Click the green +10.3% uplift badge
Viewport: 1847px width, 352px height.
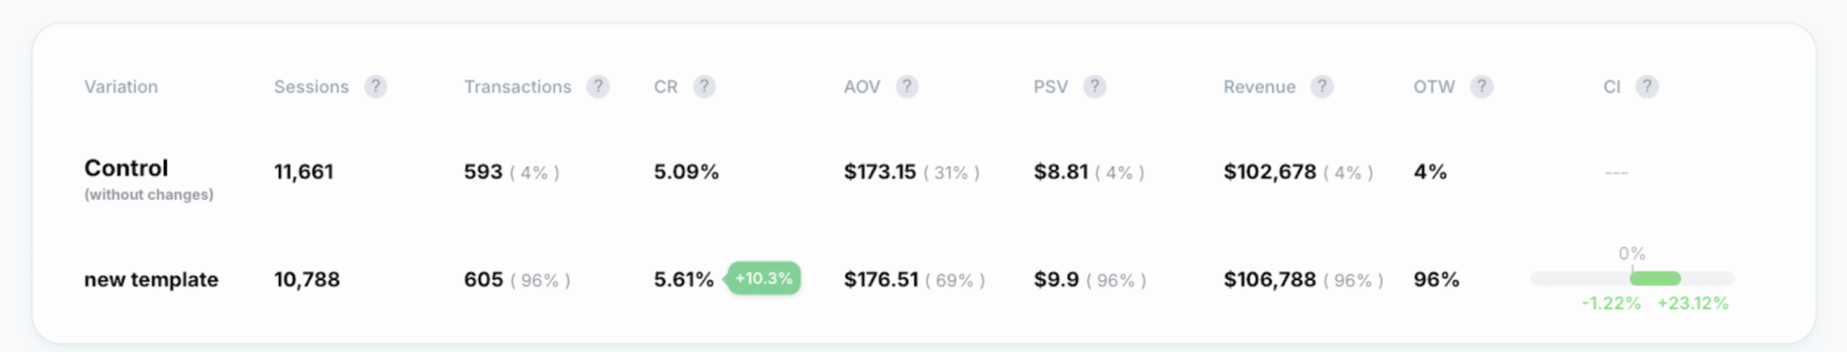[764, 278]
